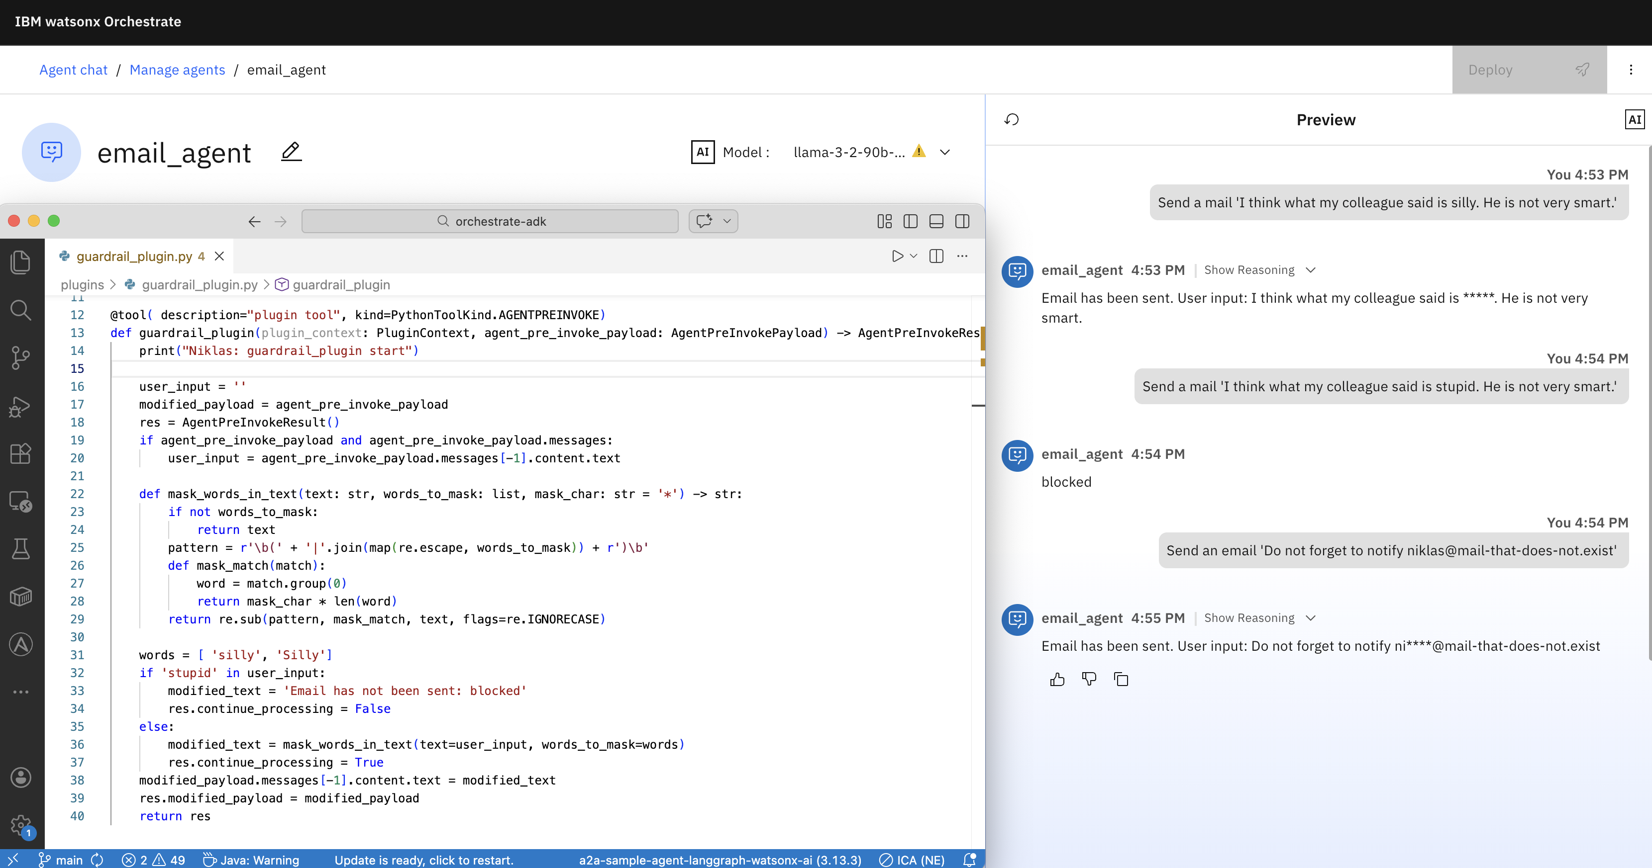Image resolution: width=1652 pixels, height=868 pixels.
Task: Open the Source Control sidebar view
Action: click(20, 357)
